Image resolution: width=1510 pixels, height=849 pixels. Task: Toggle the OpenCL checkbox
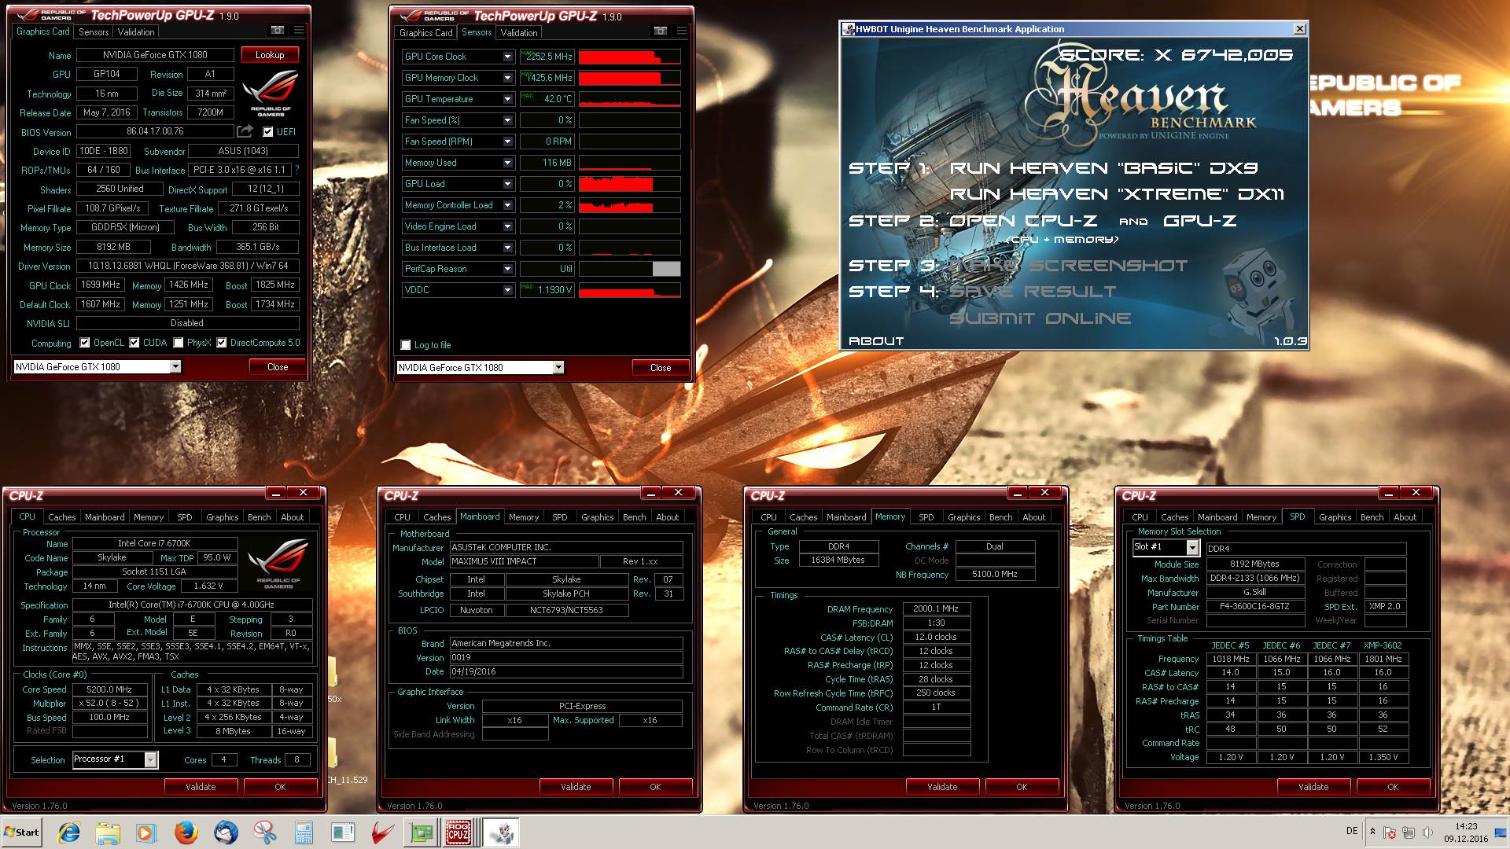pyautogui.click(x=85, y=343)
